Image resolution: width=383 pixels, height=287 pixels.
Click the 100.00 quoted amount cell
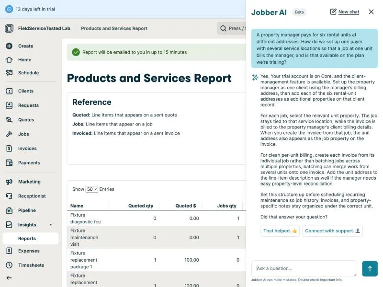pyautogui.click(x=192, y=260)
